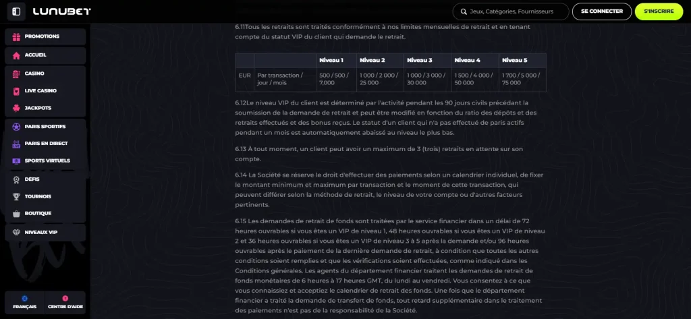The width and height of the screenshot is (691, 319).
Task: Click the Niveau 4 table header
Action: [475, 61]
